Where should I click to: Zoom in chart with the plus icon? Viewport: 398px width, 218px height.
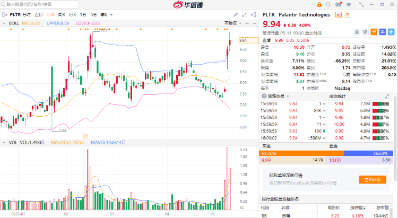click(x=247, y=23)
